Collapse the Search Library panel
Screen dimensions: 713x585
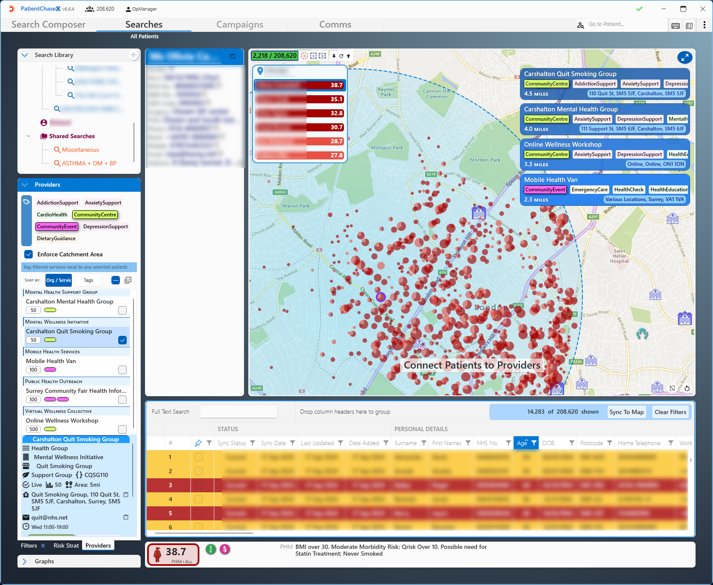[x=25, y=55]
